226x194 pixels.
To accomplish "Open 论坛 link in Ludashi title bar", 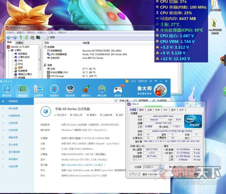I will [133, 81].
